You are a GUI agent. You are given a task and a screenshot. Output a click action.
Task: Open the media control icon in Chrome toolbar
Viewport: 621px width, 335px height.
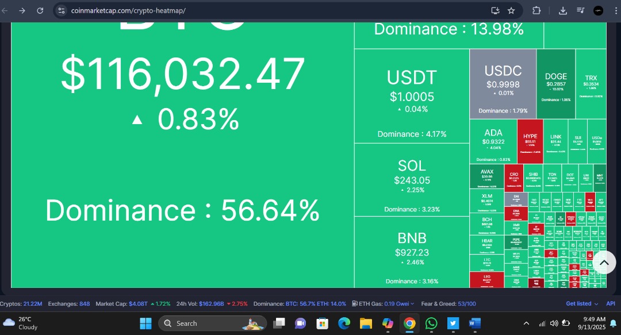point(580,11)
